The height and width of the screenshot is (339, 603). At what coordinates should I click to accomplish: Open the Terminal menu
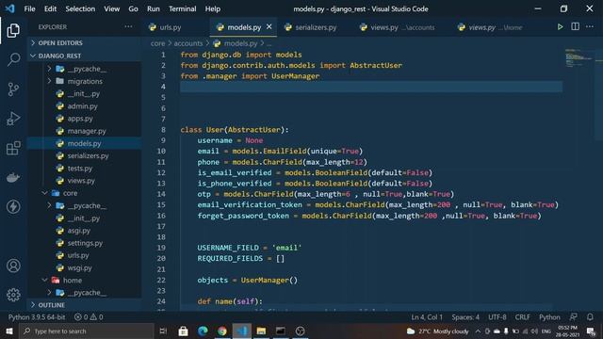[x=182, y=8]
